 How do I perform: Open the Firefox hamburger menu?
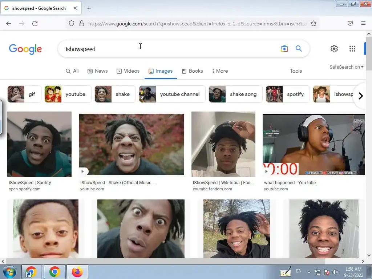pyautogui.click(x=363, y=23)
